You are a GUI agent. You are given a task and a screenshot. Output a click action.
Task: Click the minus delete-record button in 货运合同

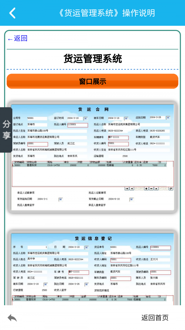click(151, 189)
